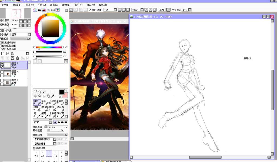Screen dimensions: 277x162
Task: Open the 图像(C) menu
Action: tap(29, 5)
